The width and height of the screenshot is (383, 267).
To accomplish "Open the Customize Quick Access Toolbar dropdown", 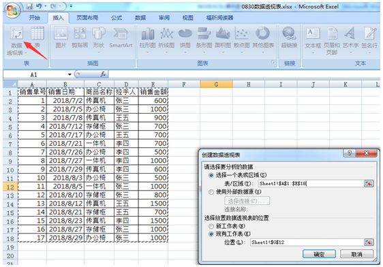I will click(71, 6).
